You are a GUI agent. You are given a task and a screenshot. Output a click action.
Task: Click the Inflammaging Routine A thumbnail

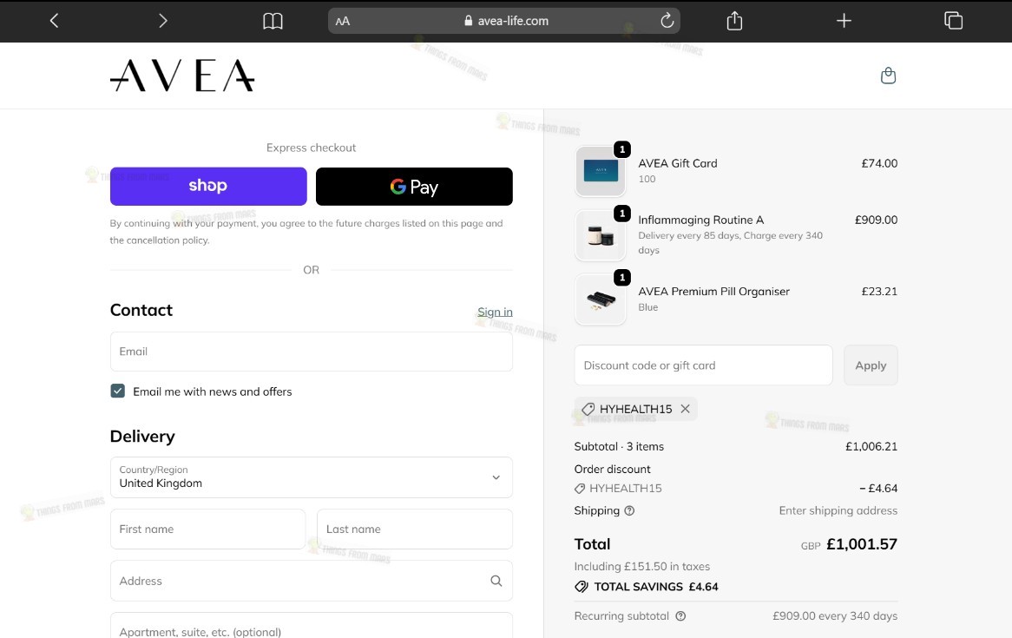(601, 236)
